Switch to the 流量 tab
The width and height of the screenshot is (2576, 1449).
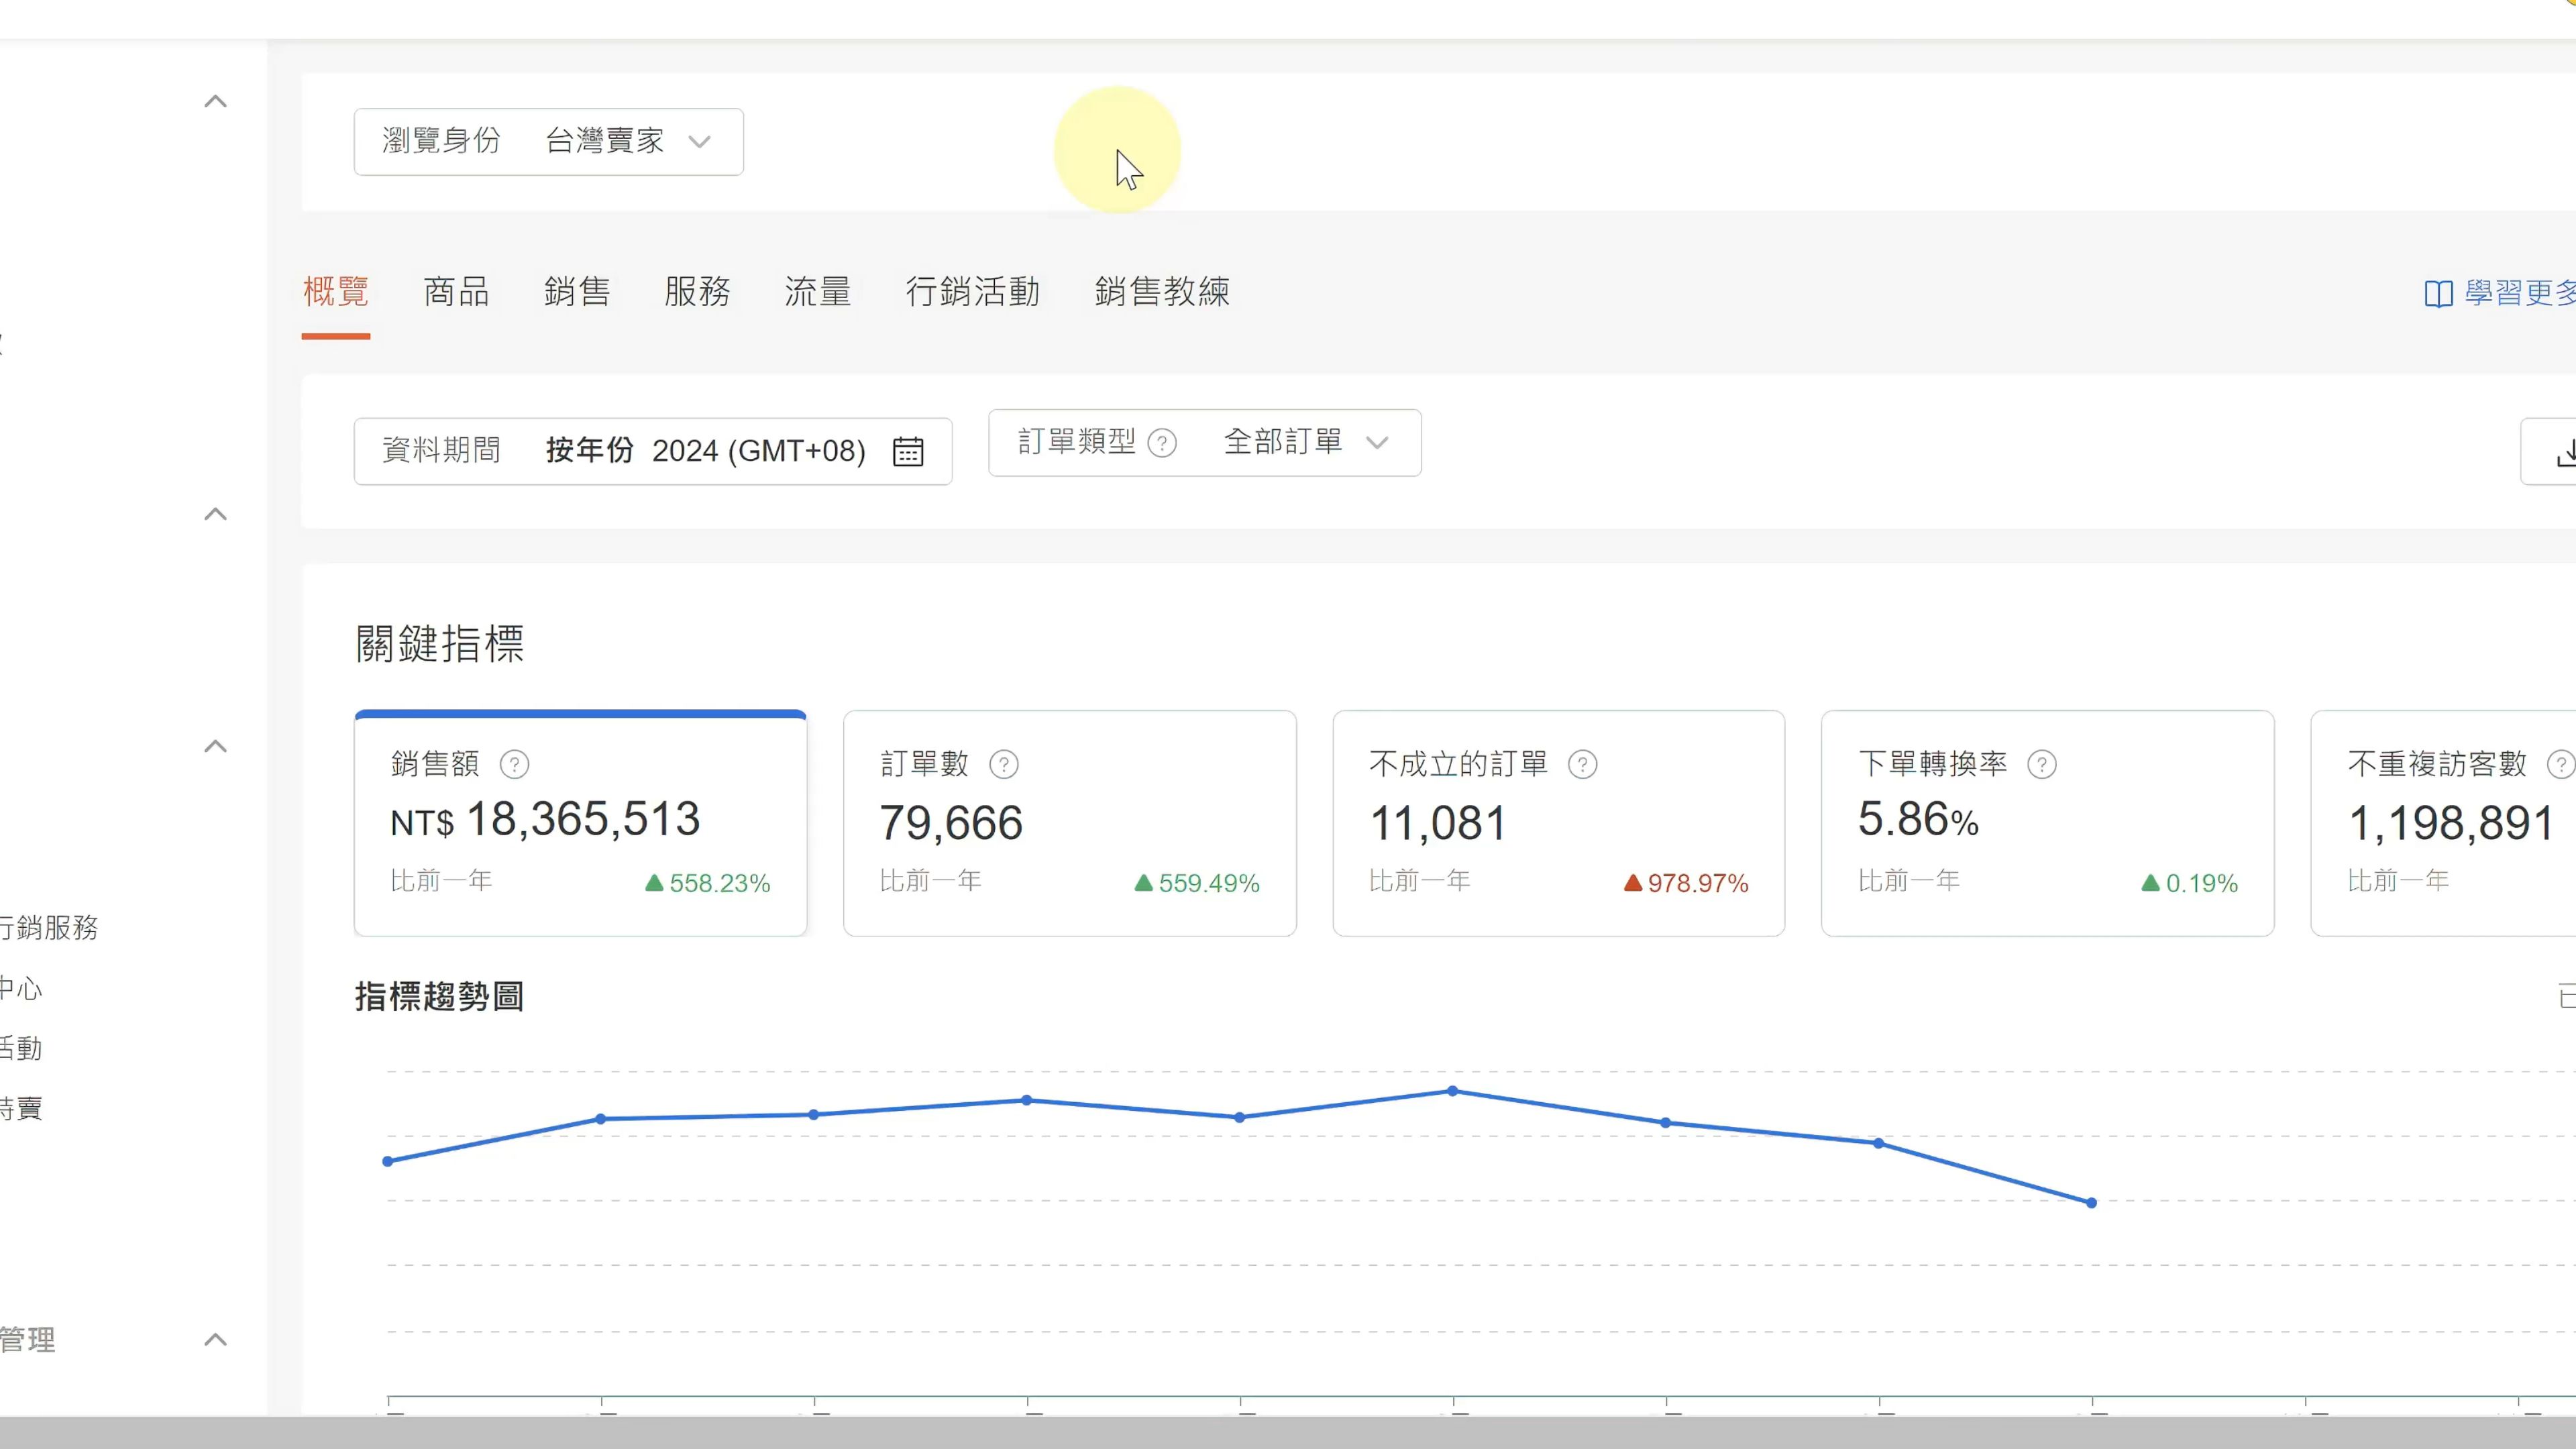click(818, 292)
